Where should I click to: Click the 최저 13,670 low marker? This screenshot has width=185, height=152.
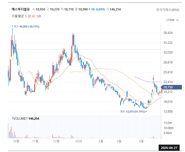(134, 111)
